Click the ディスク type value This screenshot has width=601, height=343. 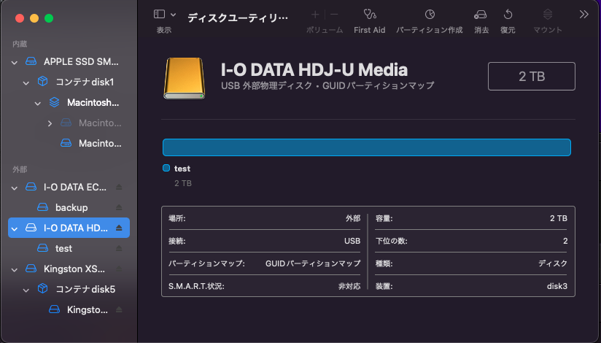tap(552, 263)
